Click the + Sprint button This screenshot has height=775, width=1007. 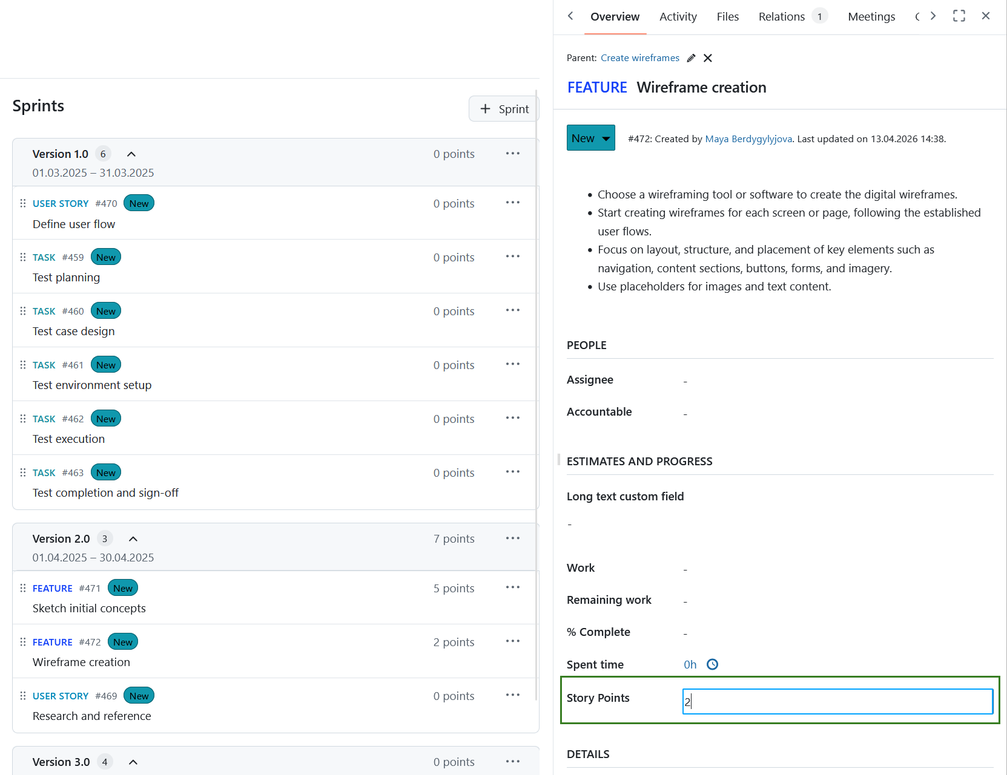pyautogui.click(x=503, y=108)
